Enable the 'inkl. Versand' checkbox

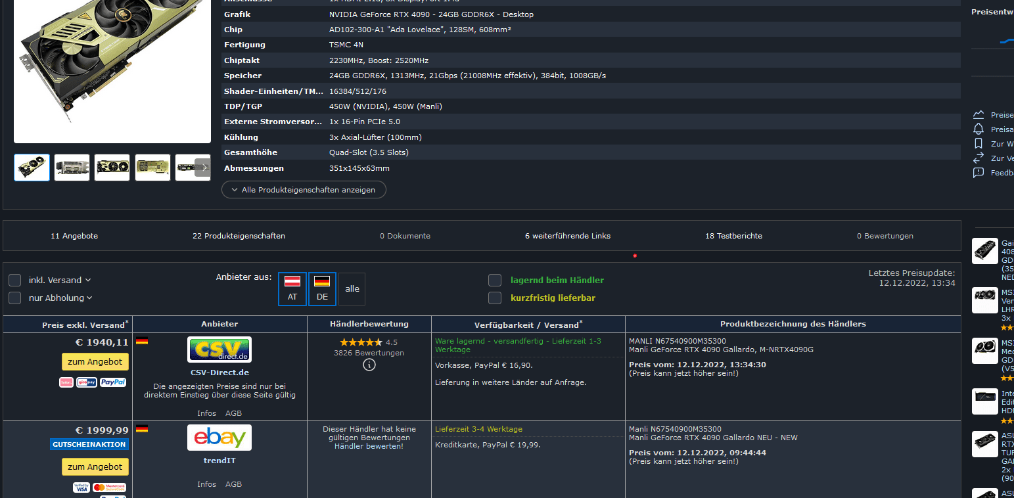[x=15, y=281]
